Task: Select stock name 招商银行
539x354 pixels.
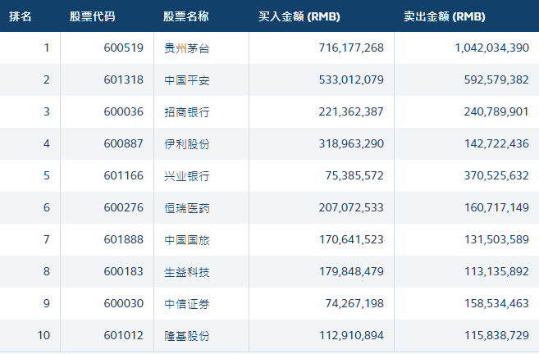Action: (187, 112)
